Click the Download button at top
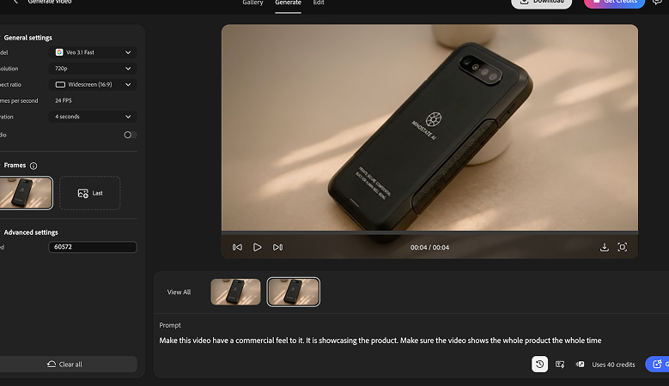Screen dimensions: 669x386 541,3
